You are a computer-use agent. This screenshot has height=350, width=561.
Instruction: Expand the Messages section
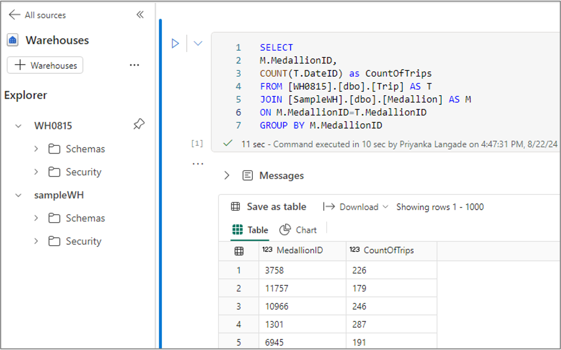(227, 176)
